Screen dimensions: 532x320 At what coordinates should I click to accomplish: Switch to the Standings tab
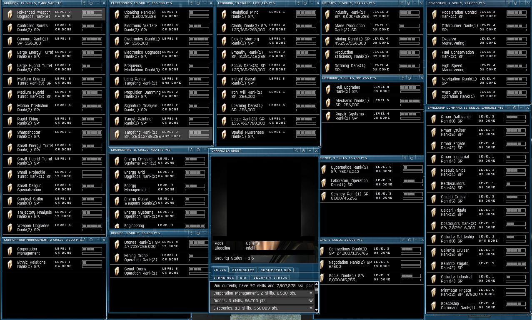pyautogui.click(x=223, y=277)
